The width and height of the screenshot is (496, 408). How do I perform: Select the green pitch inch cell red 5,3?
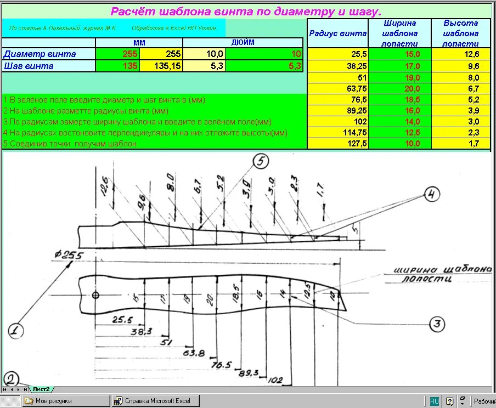[264, 66]
